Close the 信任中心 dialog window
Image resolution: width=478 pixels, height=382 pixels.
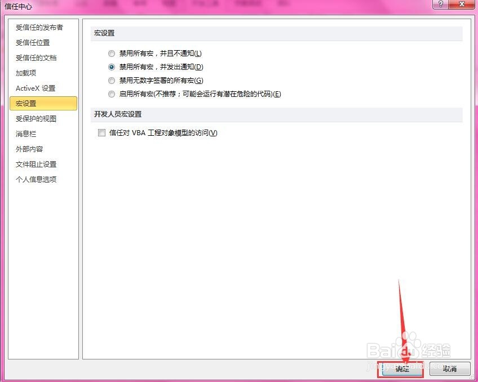(x=462, y=4)
